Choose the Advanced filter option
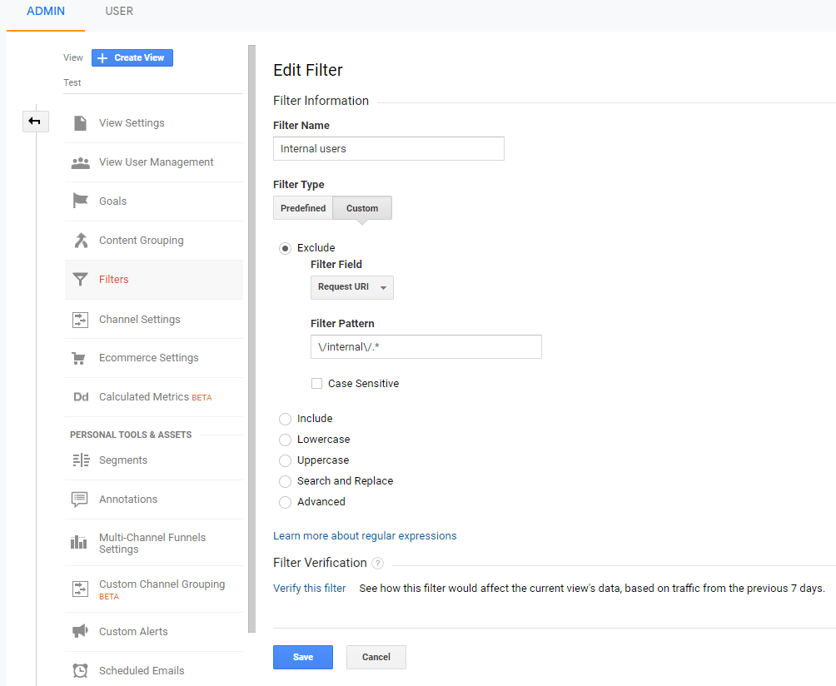 pos(284,501)
